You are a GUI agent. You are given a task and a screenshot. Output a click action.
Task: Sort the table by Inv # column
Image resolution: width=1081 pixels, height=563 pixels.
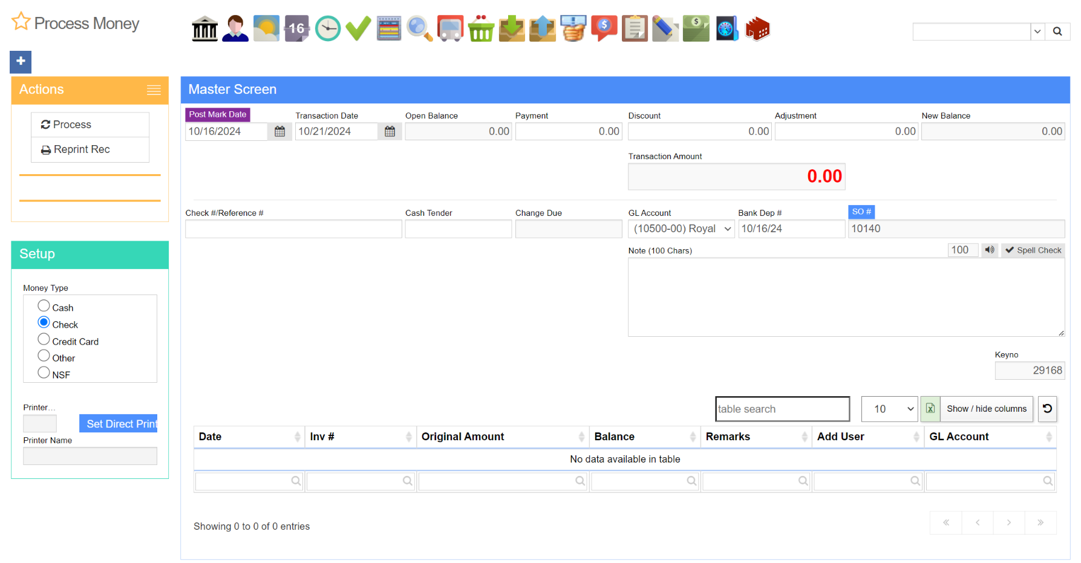(x=361, y=437)
